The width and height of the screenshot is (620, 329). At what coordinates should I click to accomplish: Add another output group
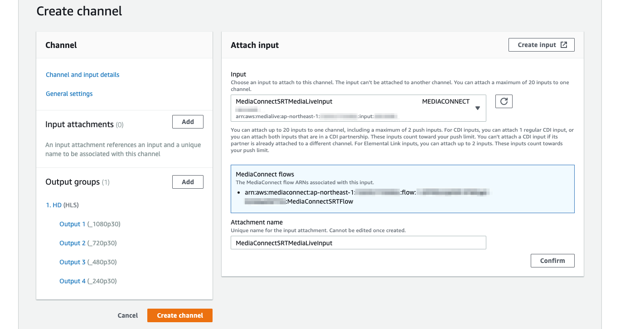click(x=188, y=181)
